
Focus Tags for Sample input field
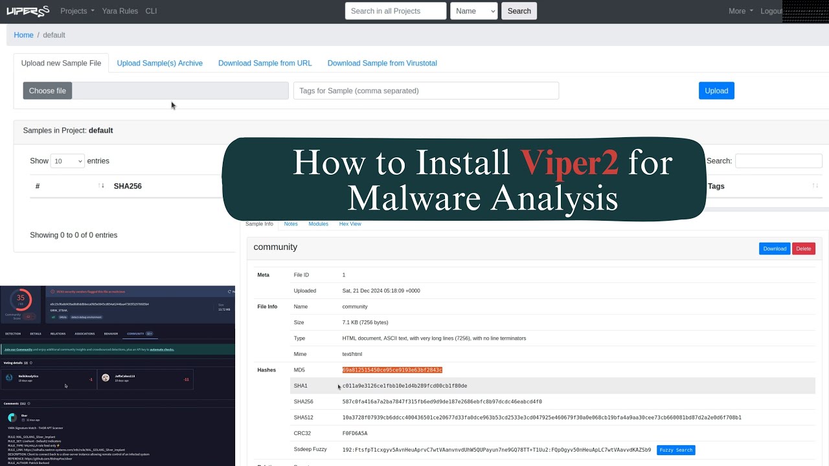[x=426, y=91]
